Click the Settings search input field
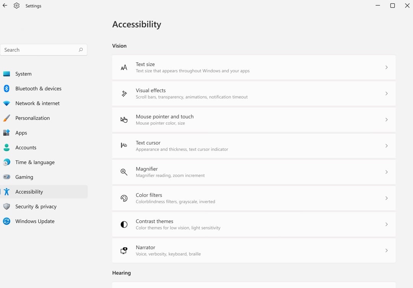413x288 pixels. [x=40, y=50]
